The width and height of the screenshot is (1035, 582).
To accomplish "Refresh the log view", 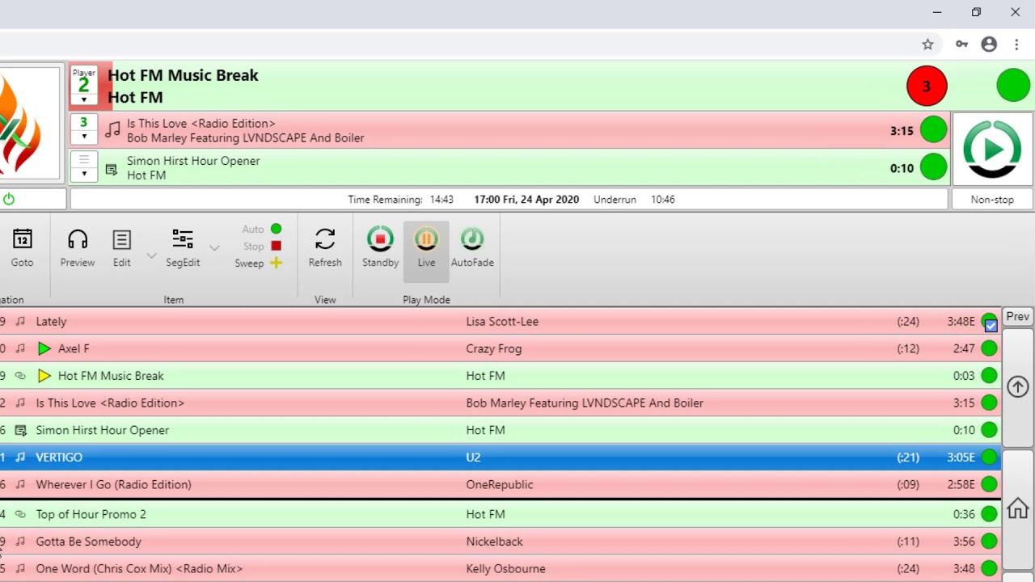I will [x=325, y=247].
